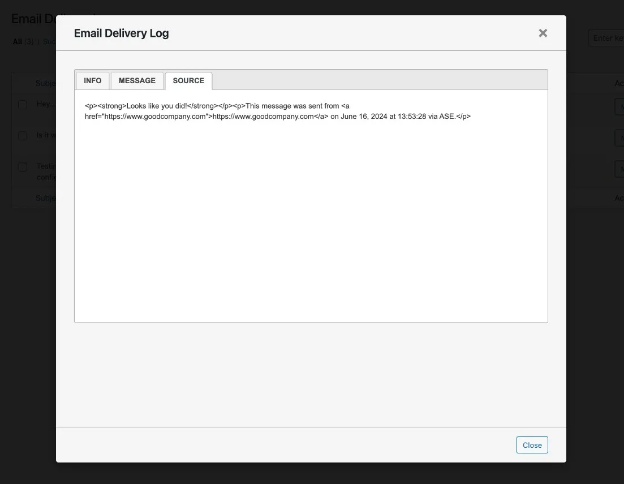Tick the checkbox for the "Hey..." email row
624x484 pixels.
coord(23,104)
